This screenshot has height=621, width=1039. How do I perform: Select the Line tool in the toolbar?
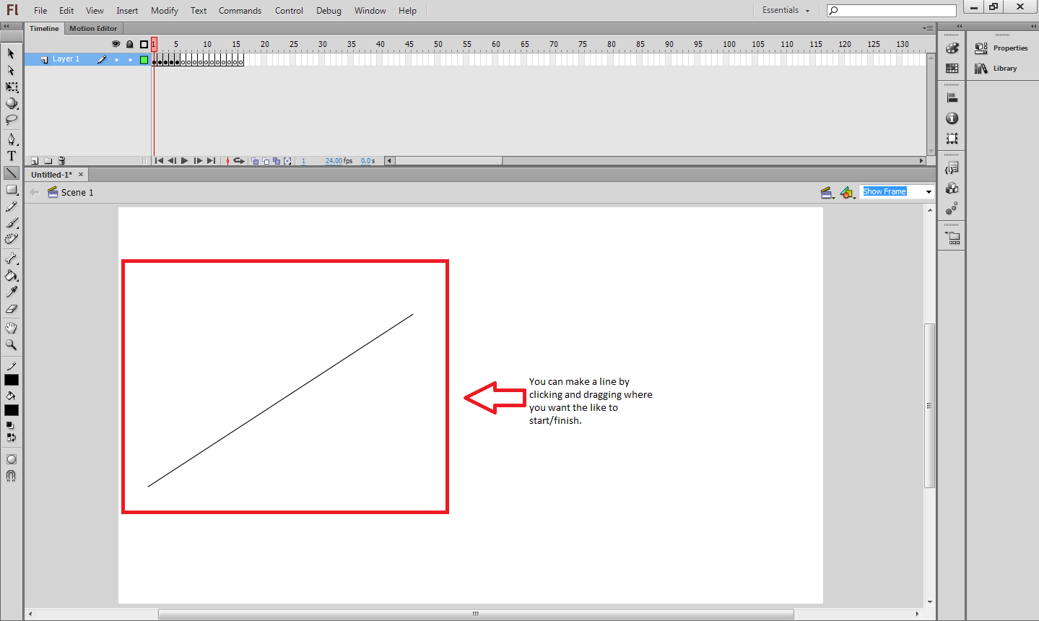click(11, 173)
